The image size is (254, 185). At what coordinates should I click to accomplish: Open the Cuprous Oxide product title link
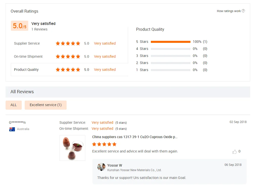[x=135, y=137]
